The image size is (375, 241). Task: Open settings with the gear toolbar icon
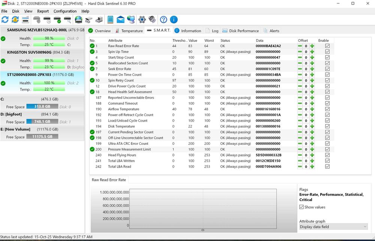142,19
